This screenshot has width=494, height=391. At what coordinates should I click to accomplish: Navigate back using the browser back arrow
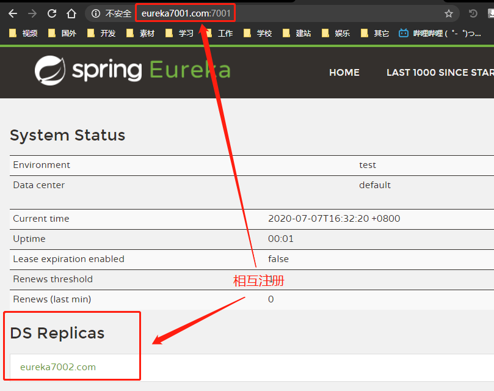[x=13, y=12]
